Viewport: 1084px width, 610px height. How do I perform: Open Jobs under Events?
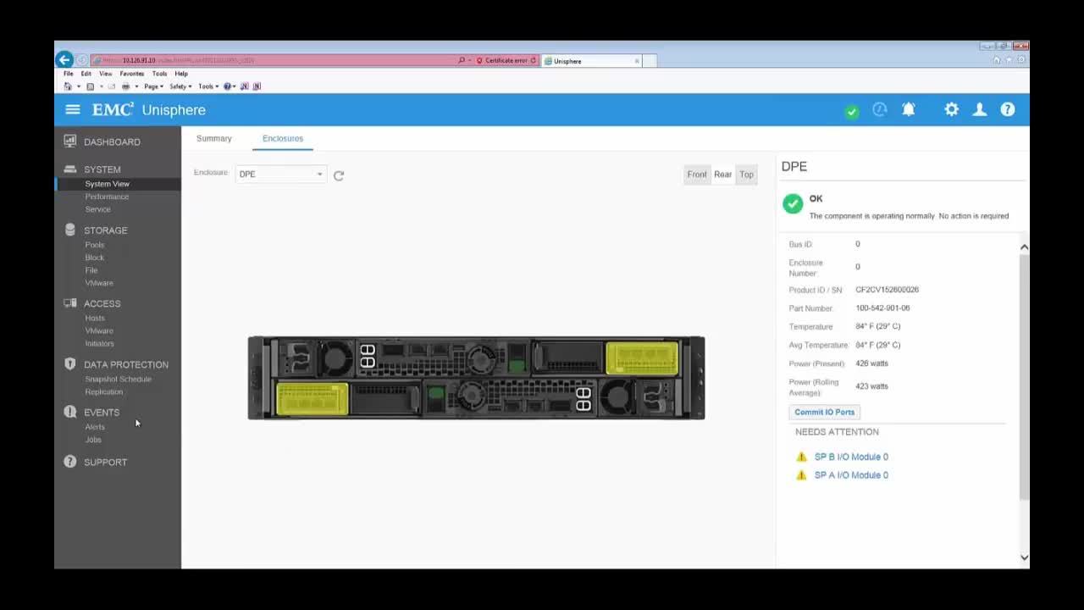point(93,440)
